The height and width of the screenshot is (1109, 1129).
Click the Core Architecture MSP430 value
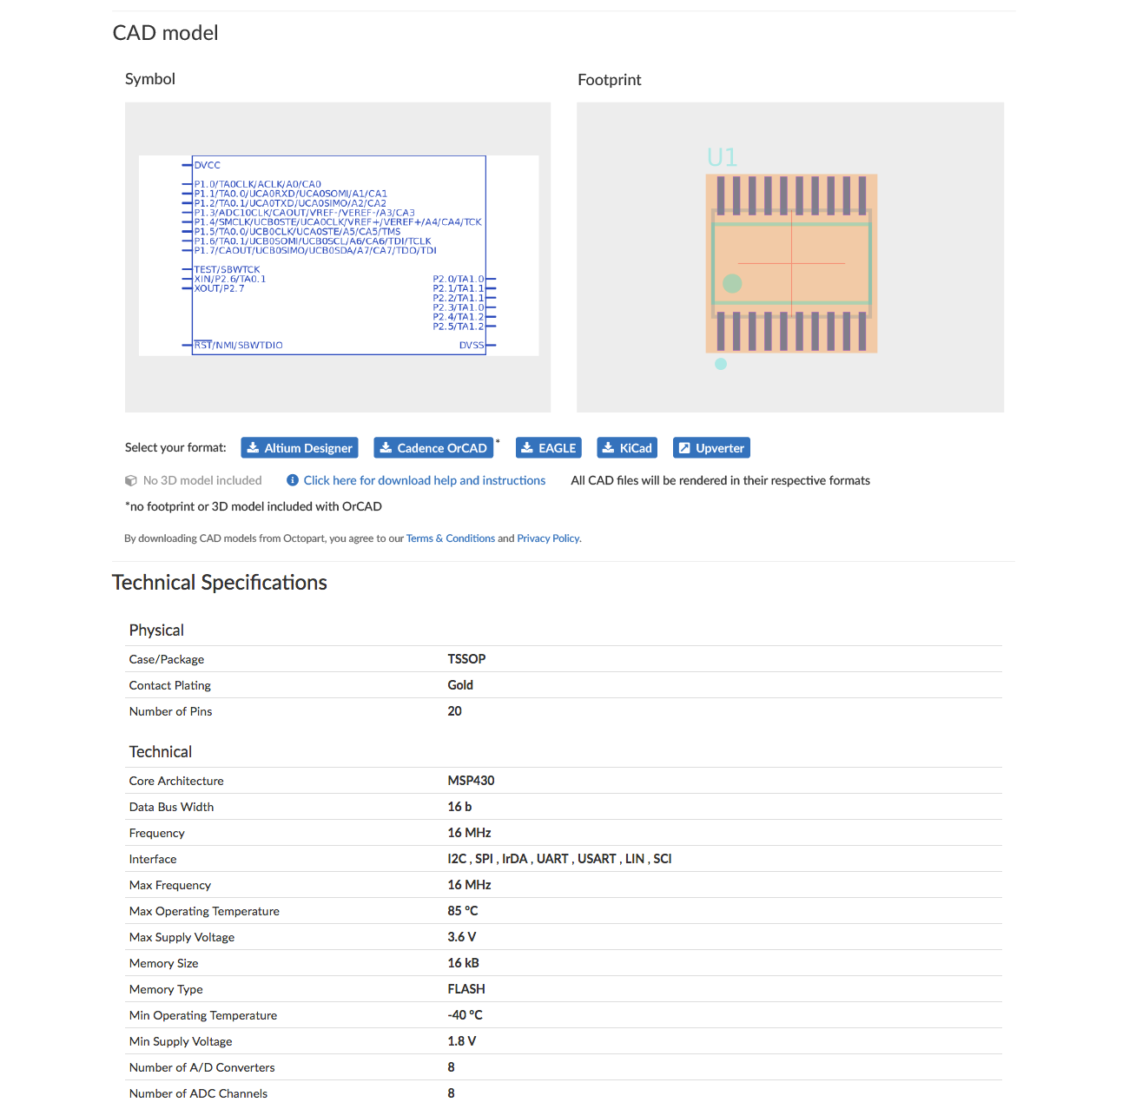pos(471,781)
